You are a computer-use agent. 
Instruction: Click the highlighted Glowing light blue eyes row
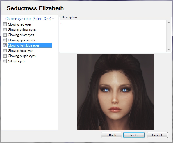tap(30, 45)
